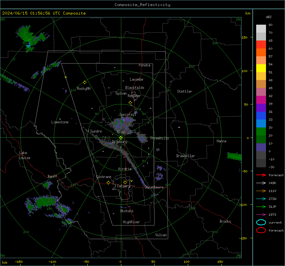Click the royal blue dBZ swatch
The image size is (285, 266).
pos(261,115)
